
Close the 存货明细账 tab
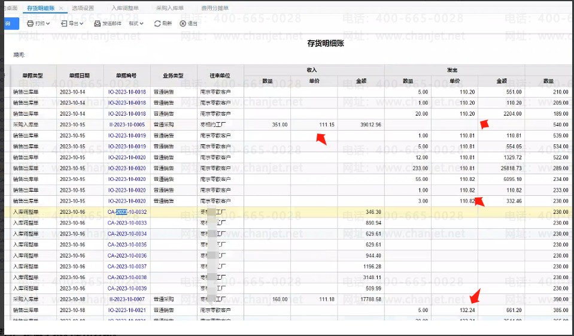(x=61, y=8)
